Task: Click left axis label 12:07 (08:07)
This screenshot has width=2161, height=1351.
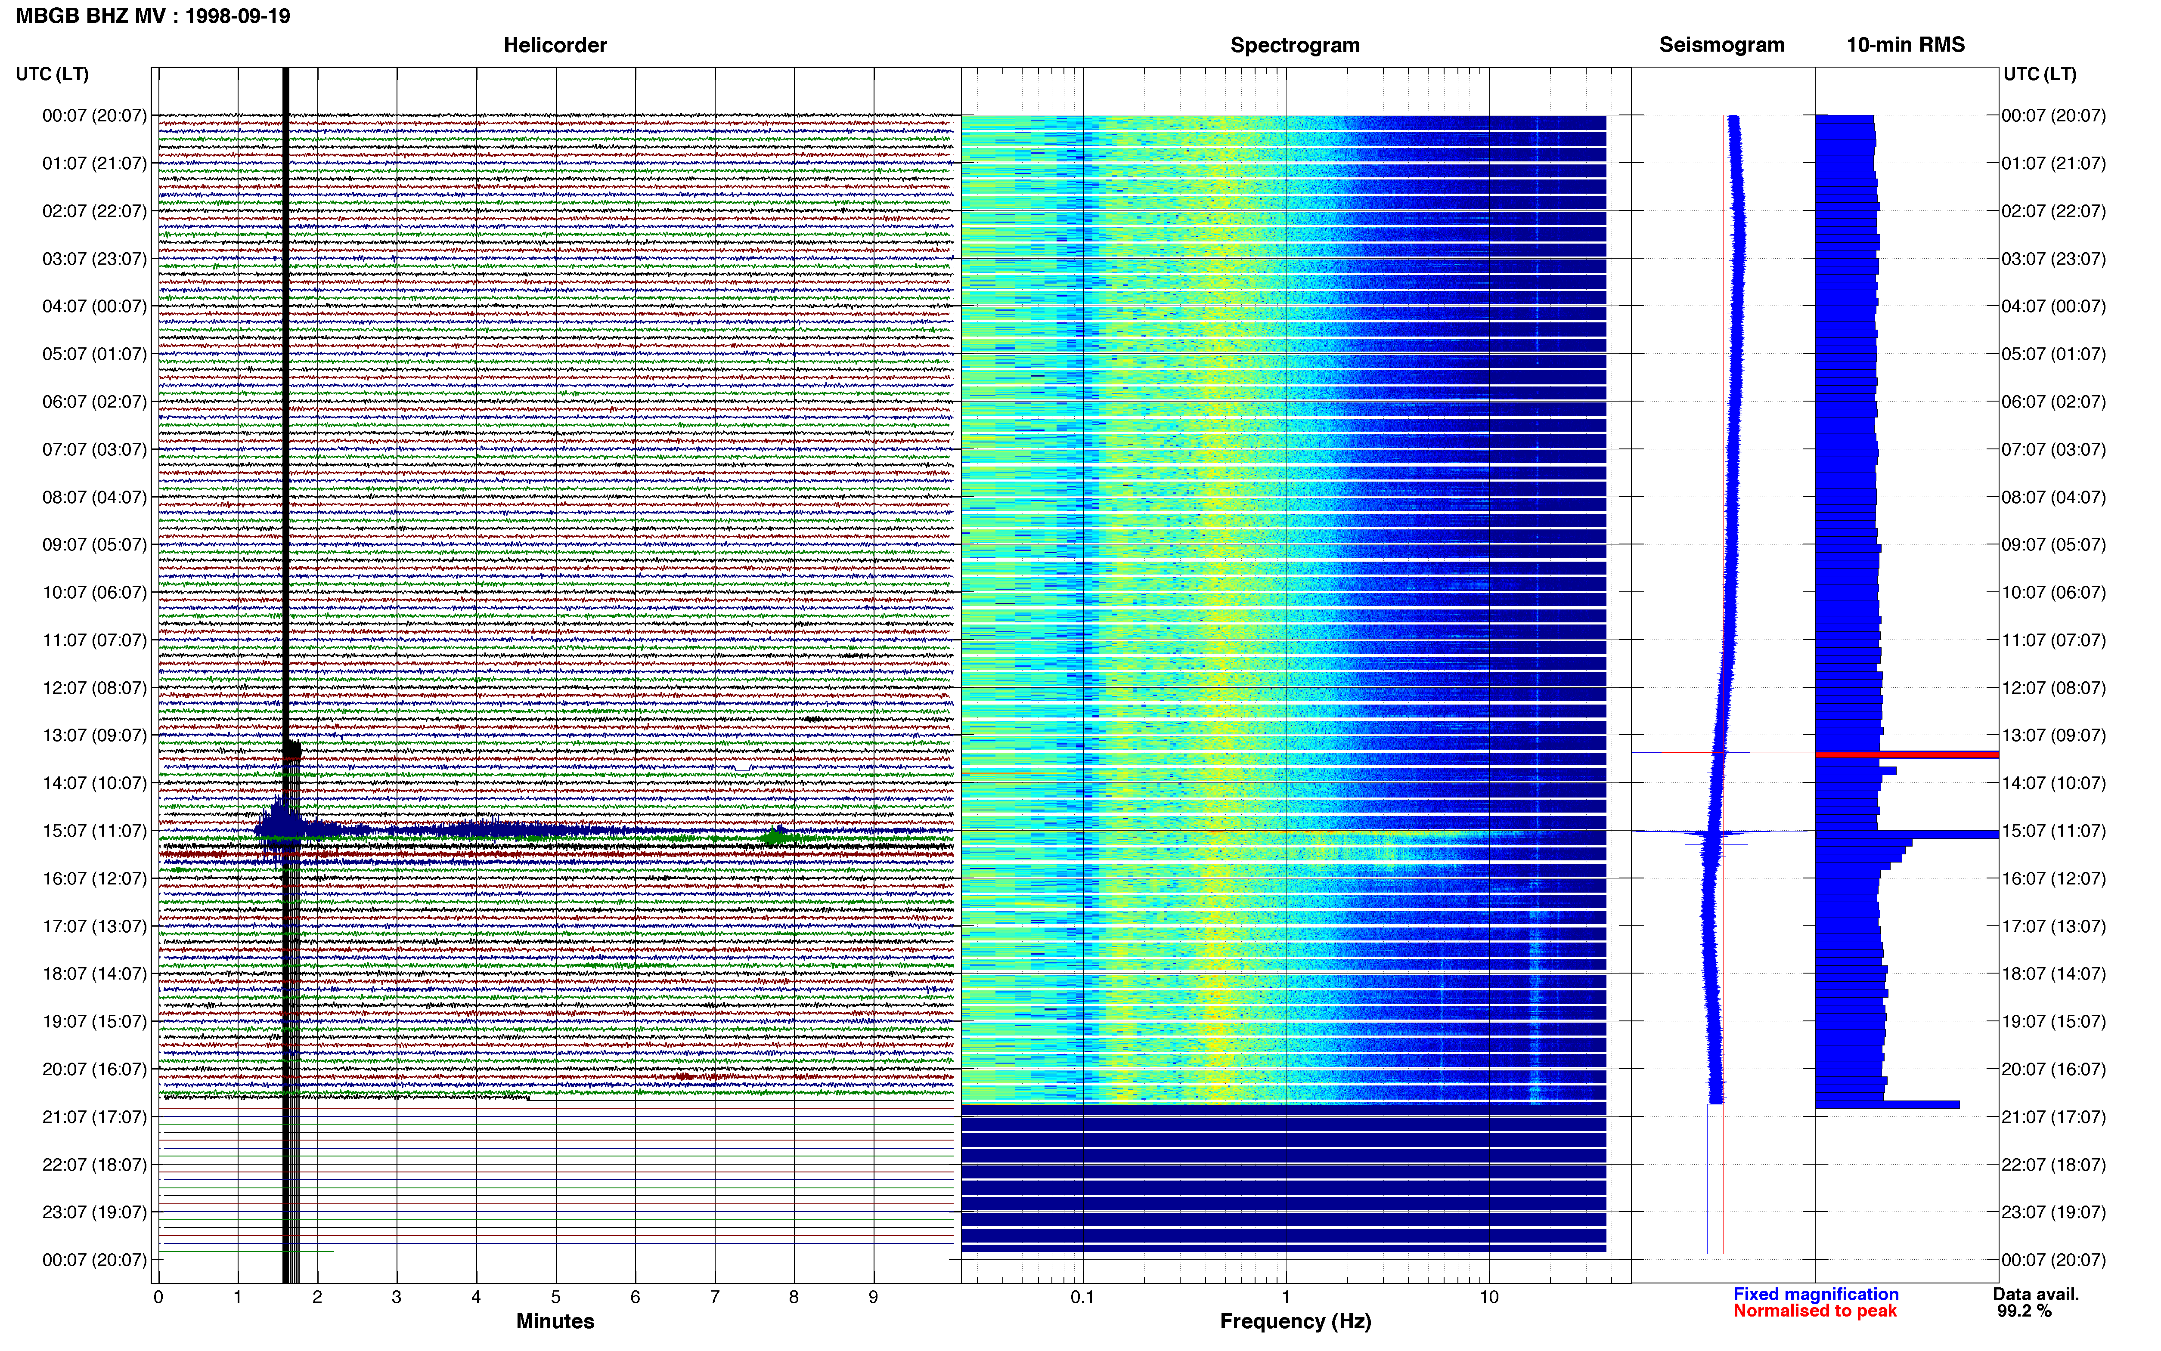Action: pyautogui.click(x=95, y=688)
